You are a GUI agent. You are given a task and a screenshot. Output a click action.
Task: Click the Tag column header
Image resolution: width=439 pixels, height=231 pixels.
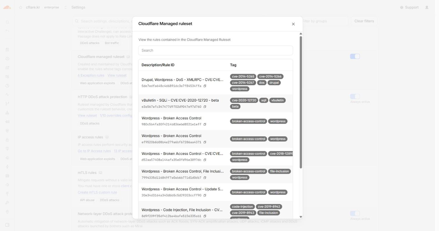[233, 65]
